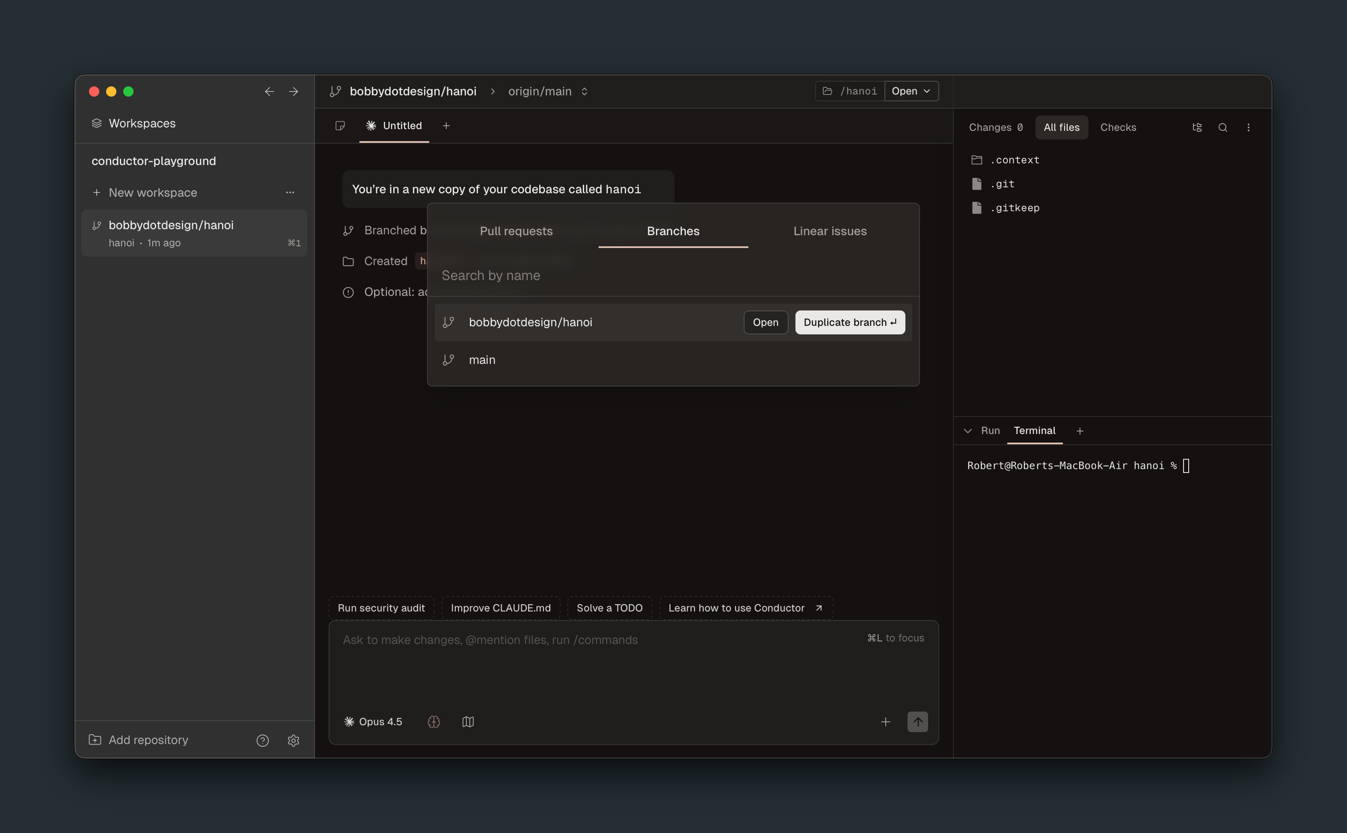Open file search magnifier icon
The image size is (1347, 833).
(1222, 127)
